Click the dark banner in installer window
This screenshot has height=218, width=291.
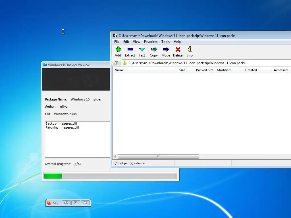coord(76,79)
